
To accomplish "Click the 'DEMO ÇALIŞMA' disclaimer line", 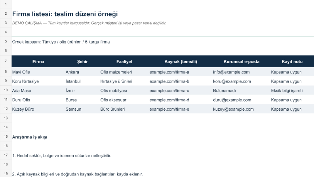I will point(89,23).
